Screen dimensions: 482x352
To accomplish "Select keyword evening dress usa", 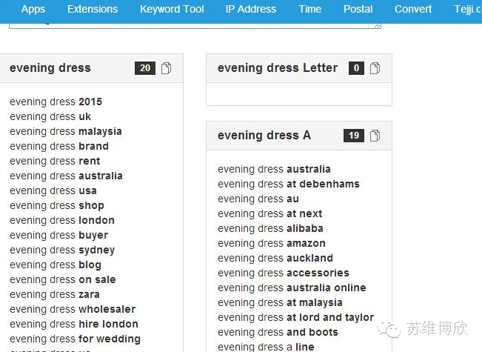I will (x=53, y=190).
